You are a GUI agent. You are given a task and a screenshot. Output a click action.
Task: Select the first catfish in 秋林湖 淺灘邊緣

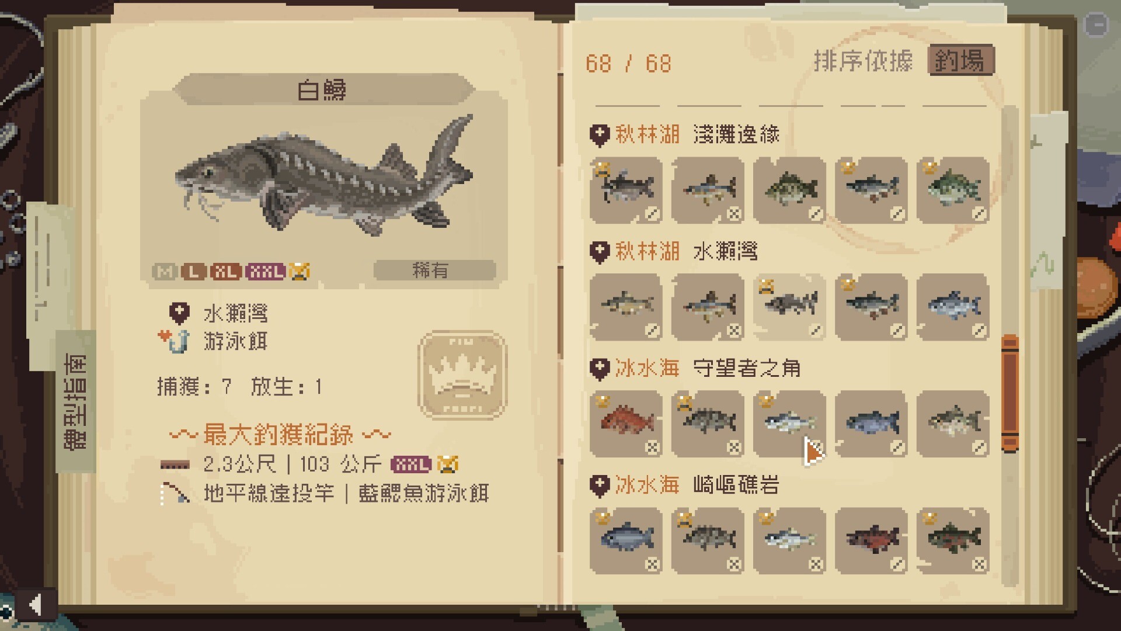pyautogui.click(x=626, y=190)
